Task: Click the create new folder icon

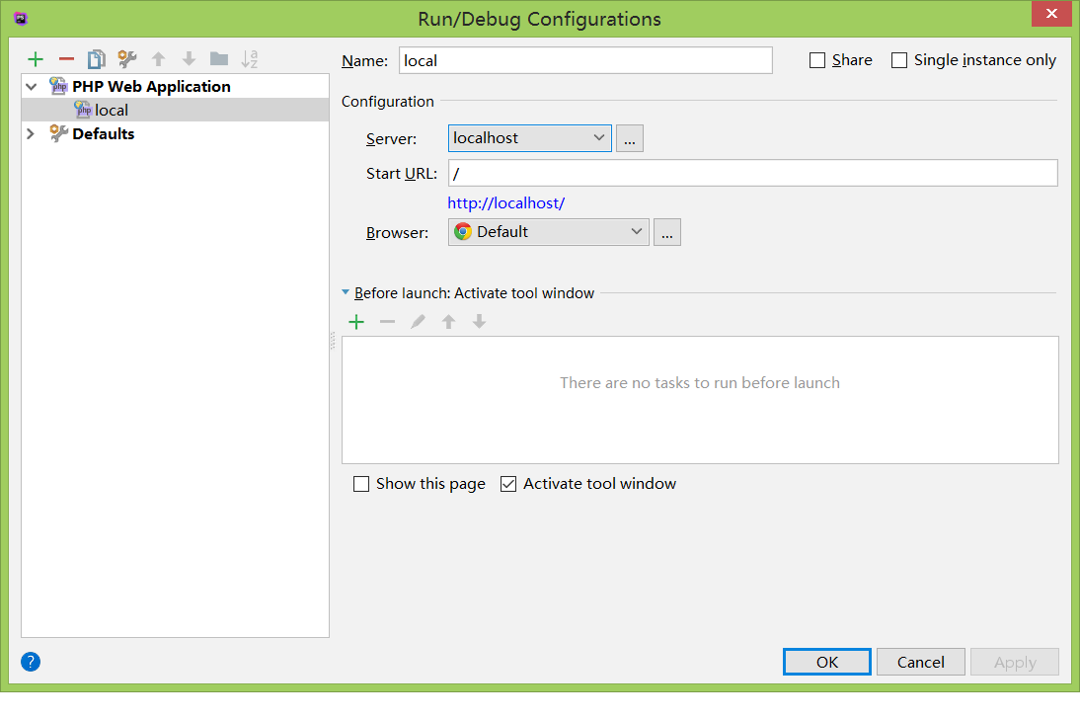Action: click(x=219, y=59)
